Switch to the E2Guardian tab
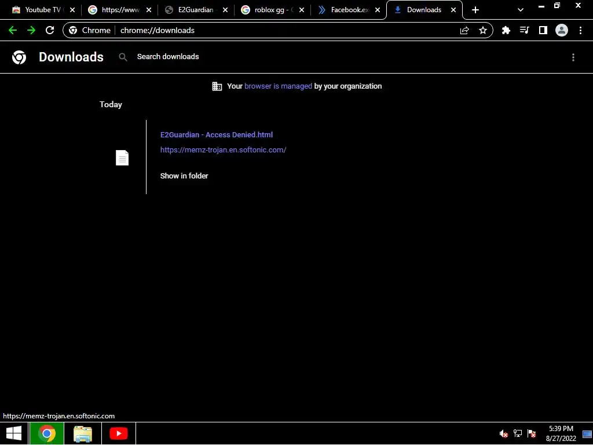Viewport: 593px width, 445px height. 196,10
